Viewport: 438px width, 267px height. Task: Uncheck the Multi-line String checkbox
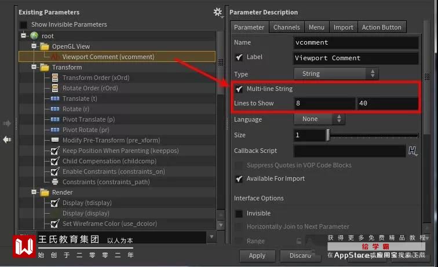239,89
